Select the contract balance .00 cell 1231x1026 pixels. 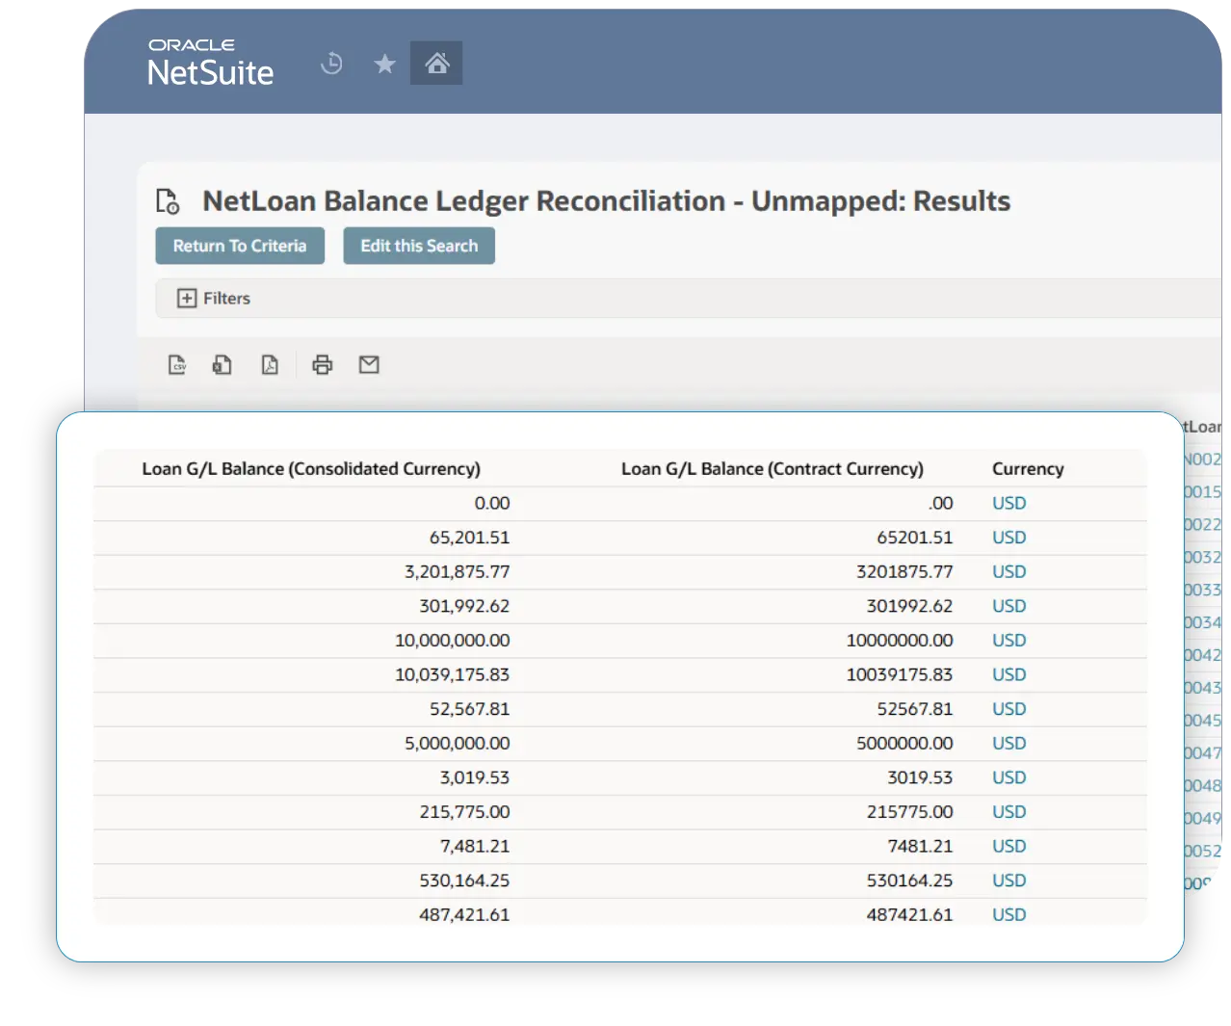tap(941, 503)
